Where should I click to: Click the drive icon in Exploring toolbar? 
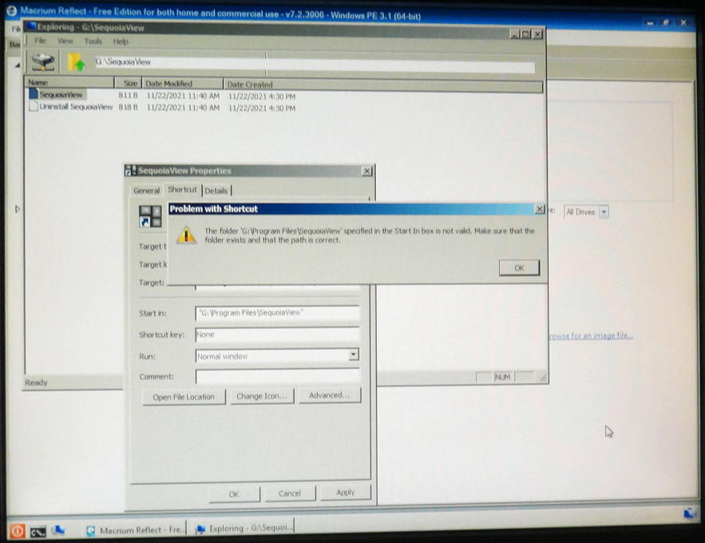pos(42,61)
